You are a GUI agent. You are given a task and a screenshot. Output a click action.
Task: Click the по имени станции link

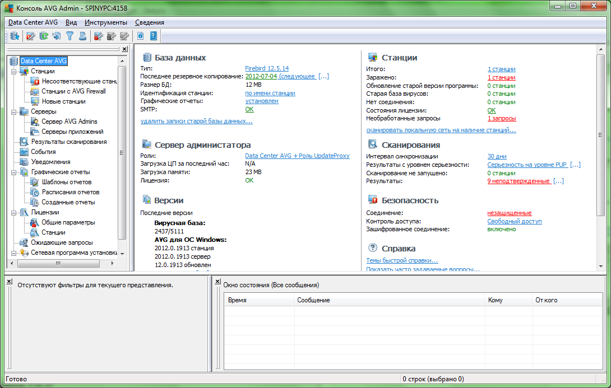270,93
